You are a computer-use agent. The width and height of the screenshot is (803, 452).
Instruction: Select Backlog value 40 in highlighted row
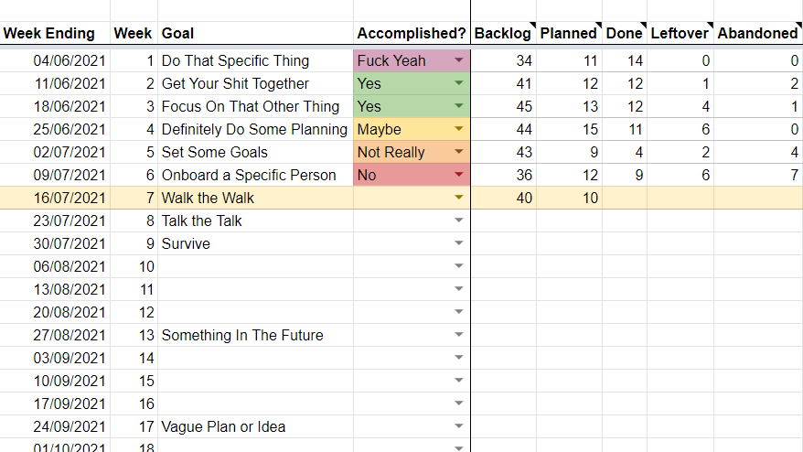[503, 198]
